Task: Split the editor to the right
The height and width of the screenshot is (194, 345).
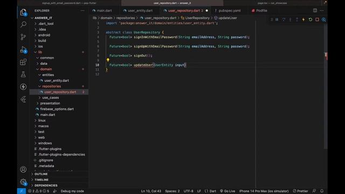Action: click(x=315, y=11)
